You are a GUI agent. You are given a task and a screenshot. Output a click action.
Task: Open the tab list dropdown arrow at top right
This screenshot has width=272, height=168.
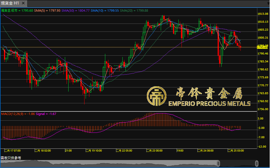point(268,3)
